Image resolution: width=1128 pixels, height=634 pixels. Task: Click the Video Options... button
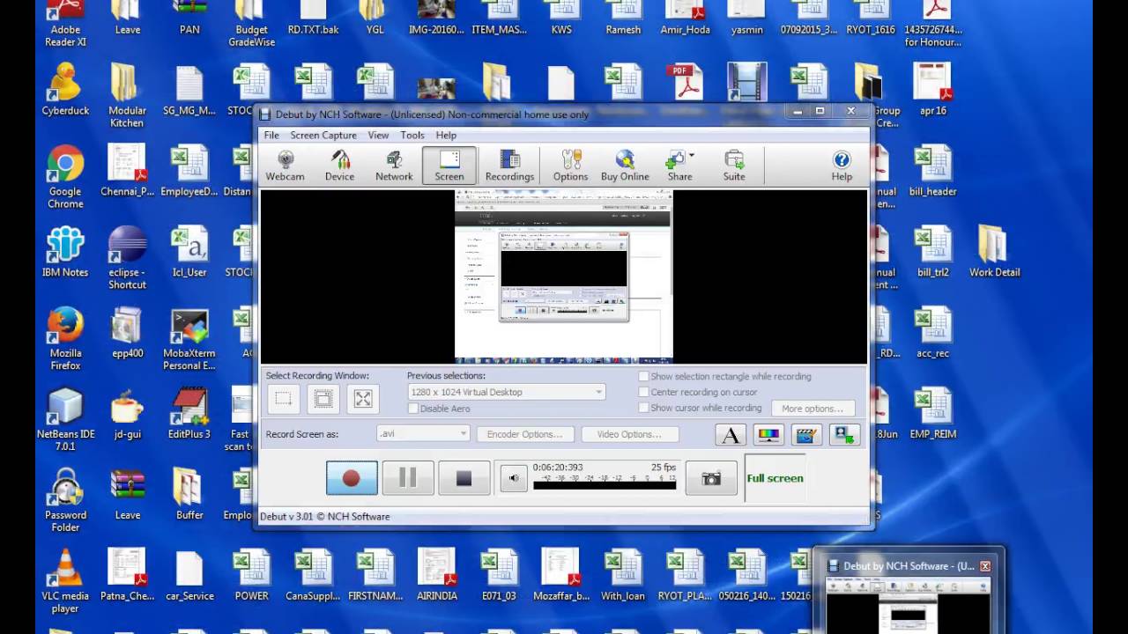click(629, 434)
